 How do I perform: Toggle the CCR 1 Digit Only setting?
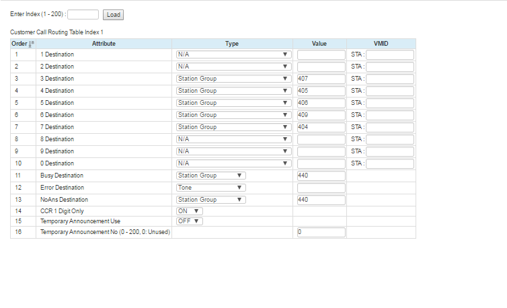click(188, 211)
